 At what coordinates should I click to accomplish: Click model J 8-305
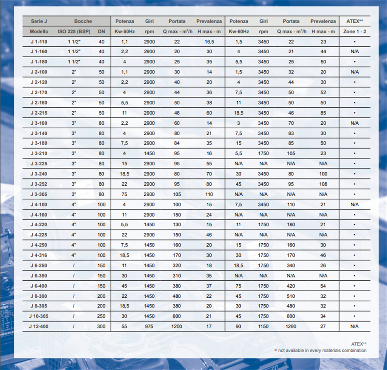pos(39,306)
